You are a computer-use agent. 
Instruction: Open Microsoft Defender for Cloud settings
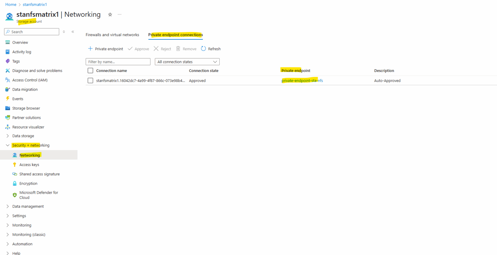click(x=39, y=195)
